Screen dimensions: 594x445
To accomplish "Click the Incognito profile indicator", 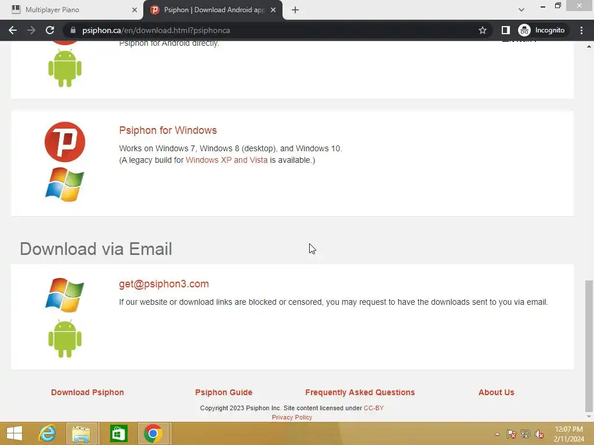I will point(541,30).
